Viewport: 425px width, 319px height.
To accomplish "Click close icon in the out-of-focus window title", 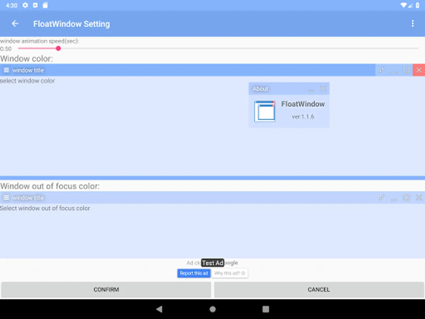I will (x=419, y=197).
